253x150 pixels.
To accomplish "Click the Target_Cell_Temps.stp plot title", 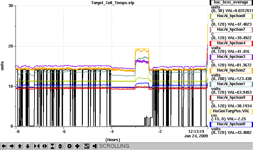I will click(113, 3).
